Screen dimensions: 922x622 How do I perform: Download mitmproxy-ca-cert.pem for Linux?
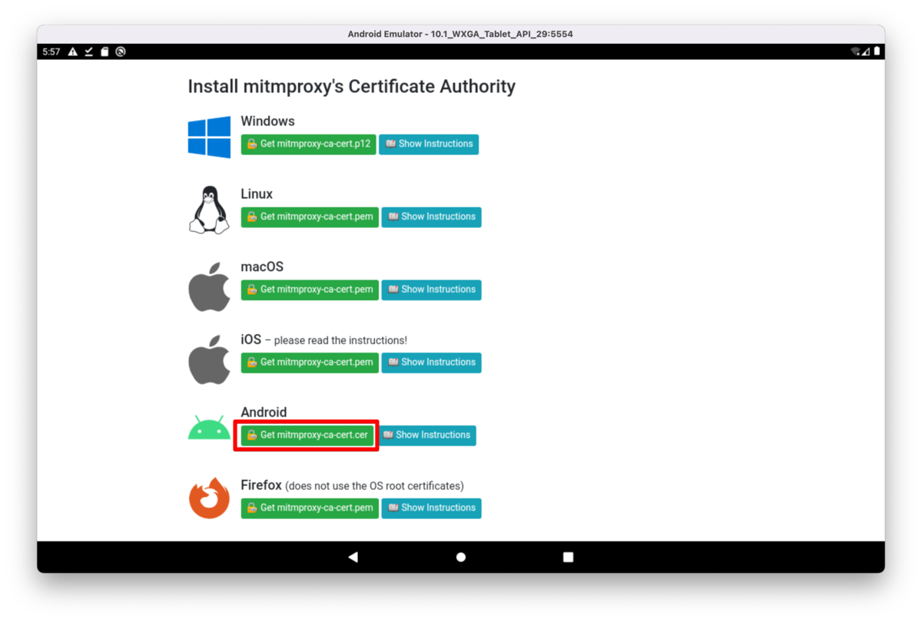(x=310, y=217)
